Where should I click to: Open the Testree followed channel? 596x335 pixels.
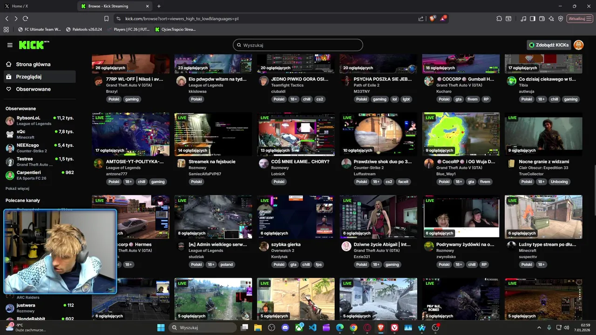[40, 161]
